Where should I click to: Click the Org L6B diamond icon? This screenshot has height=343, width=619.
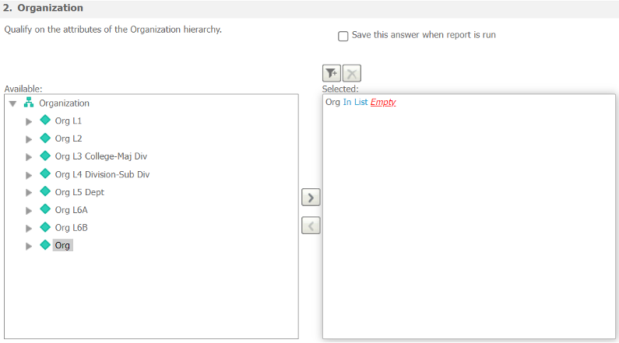44,228
